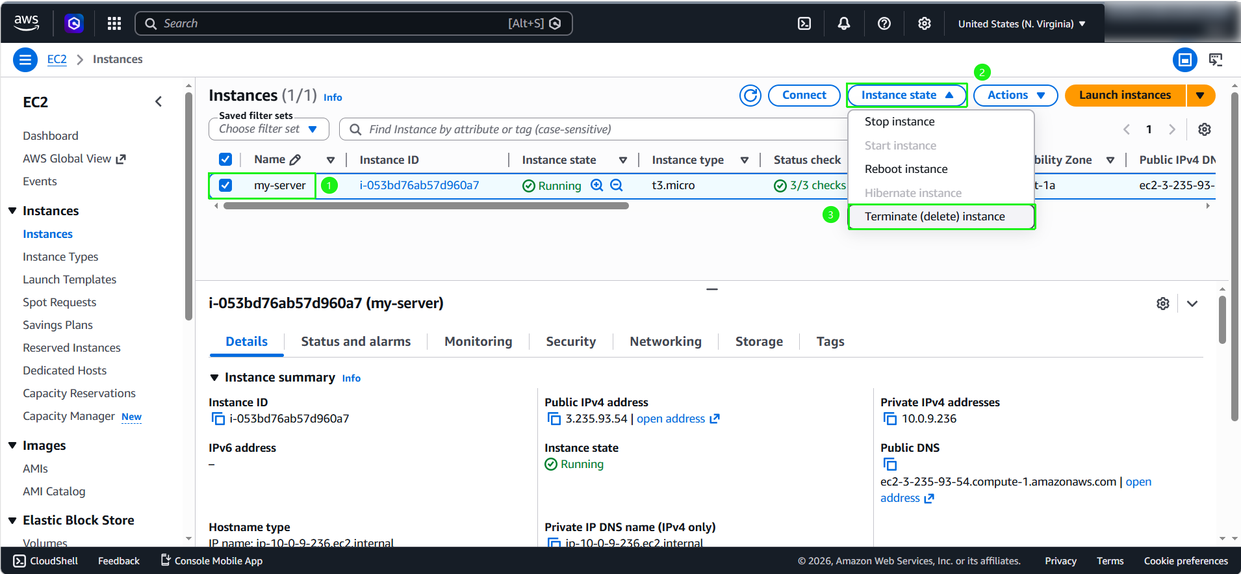Screen dimensions: 1241x574
Task: Open Spot Requests in sidebar
Action: tap(60, 302)
